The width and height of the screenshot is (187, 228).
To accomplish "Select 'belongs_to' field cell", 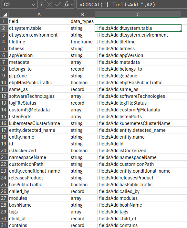I will [39, 69].
